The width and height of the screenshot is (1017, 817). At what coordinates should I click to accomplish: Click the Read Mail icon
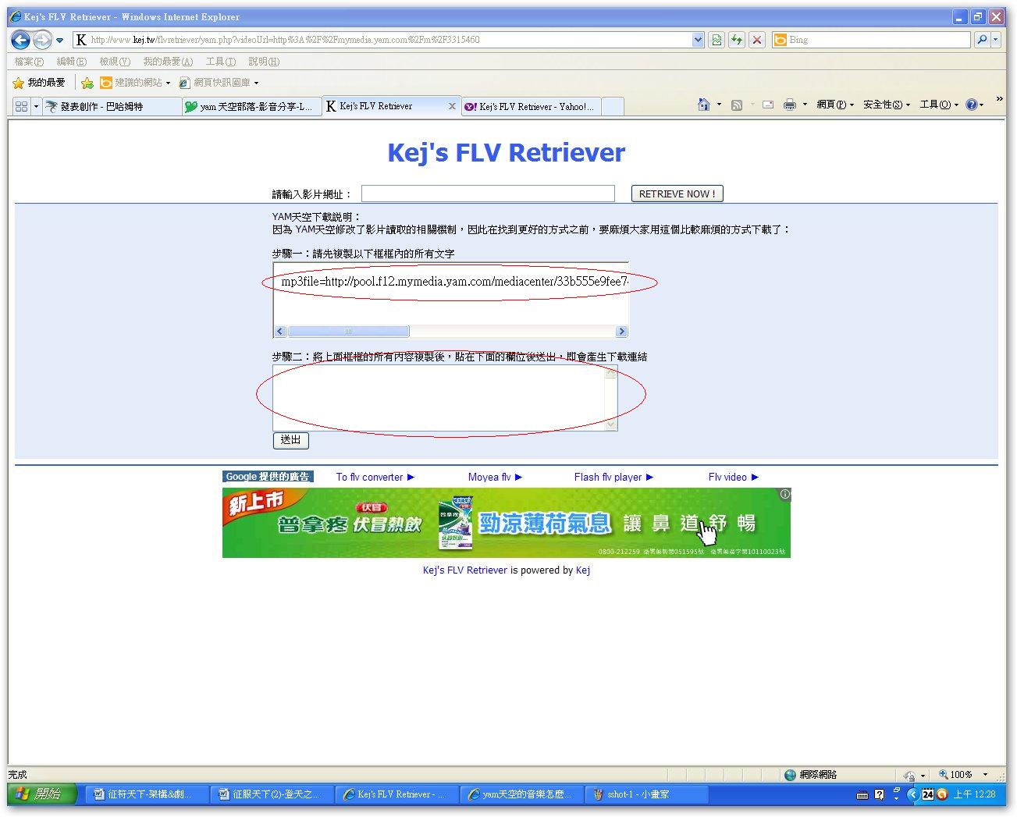(767, 104)
